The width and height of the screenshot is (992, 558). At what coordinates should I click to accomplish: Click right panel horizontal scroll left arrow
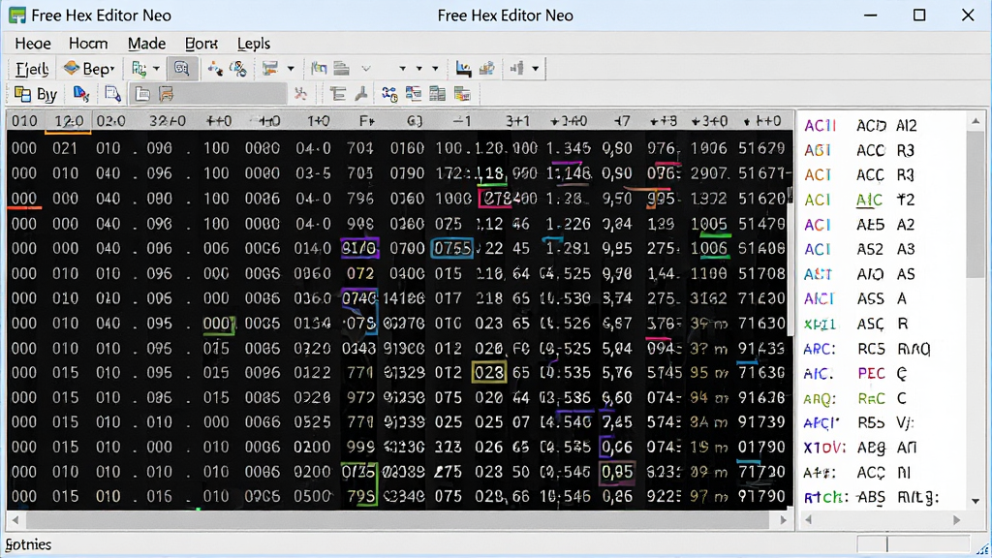(808, 520)
